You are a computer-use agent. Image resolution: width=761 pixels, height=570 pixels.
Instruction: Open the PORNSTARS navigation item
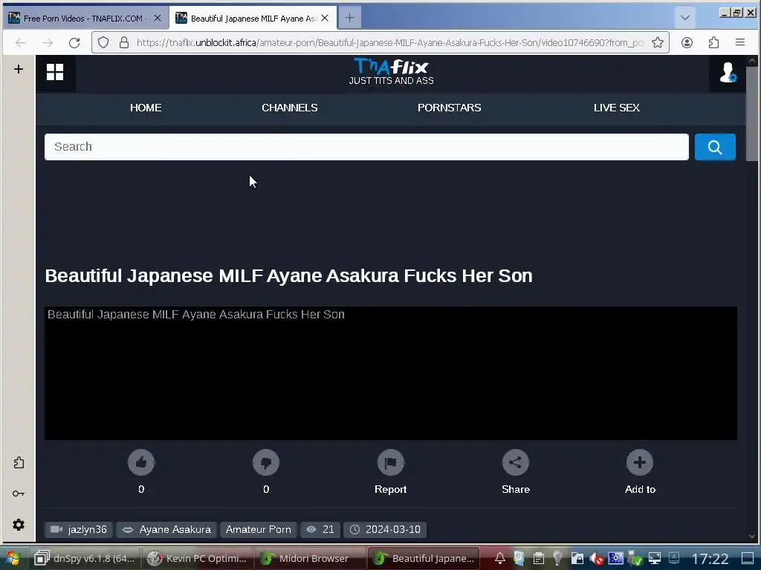(x=450, y=108)
